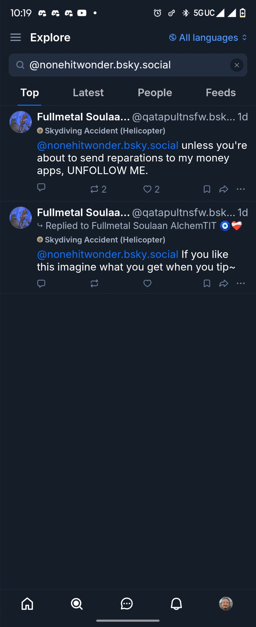Screen dimensions: 256x627
Task: Open more options for first post
Action: [x=241, y=189]
